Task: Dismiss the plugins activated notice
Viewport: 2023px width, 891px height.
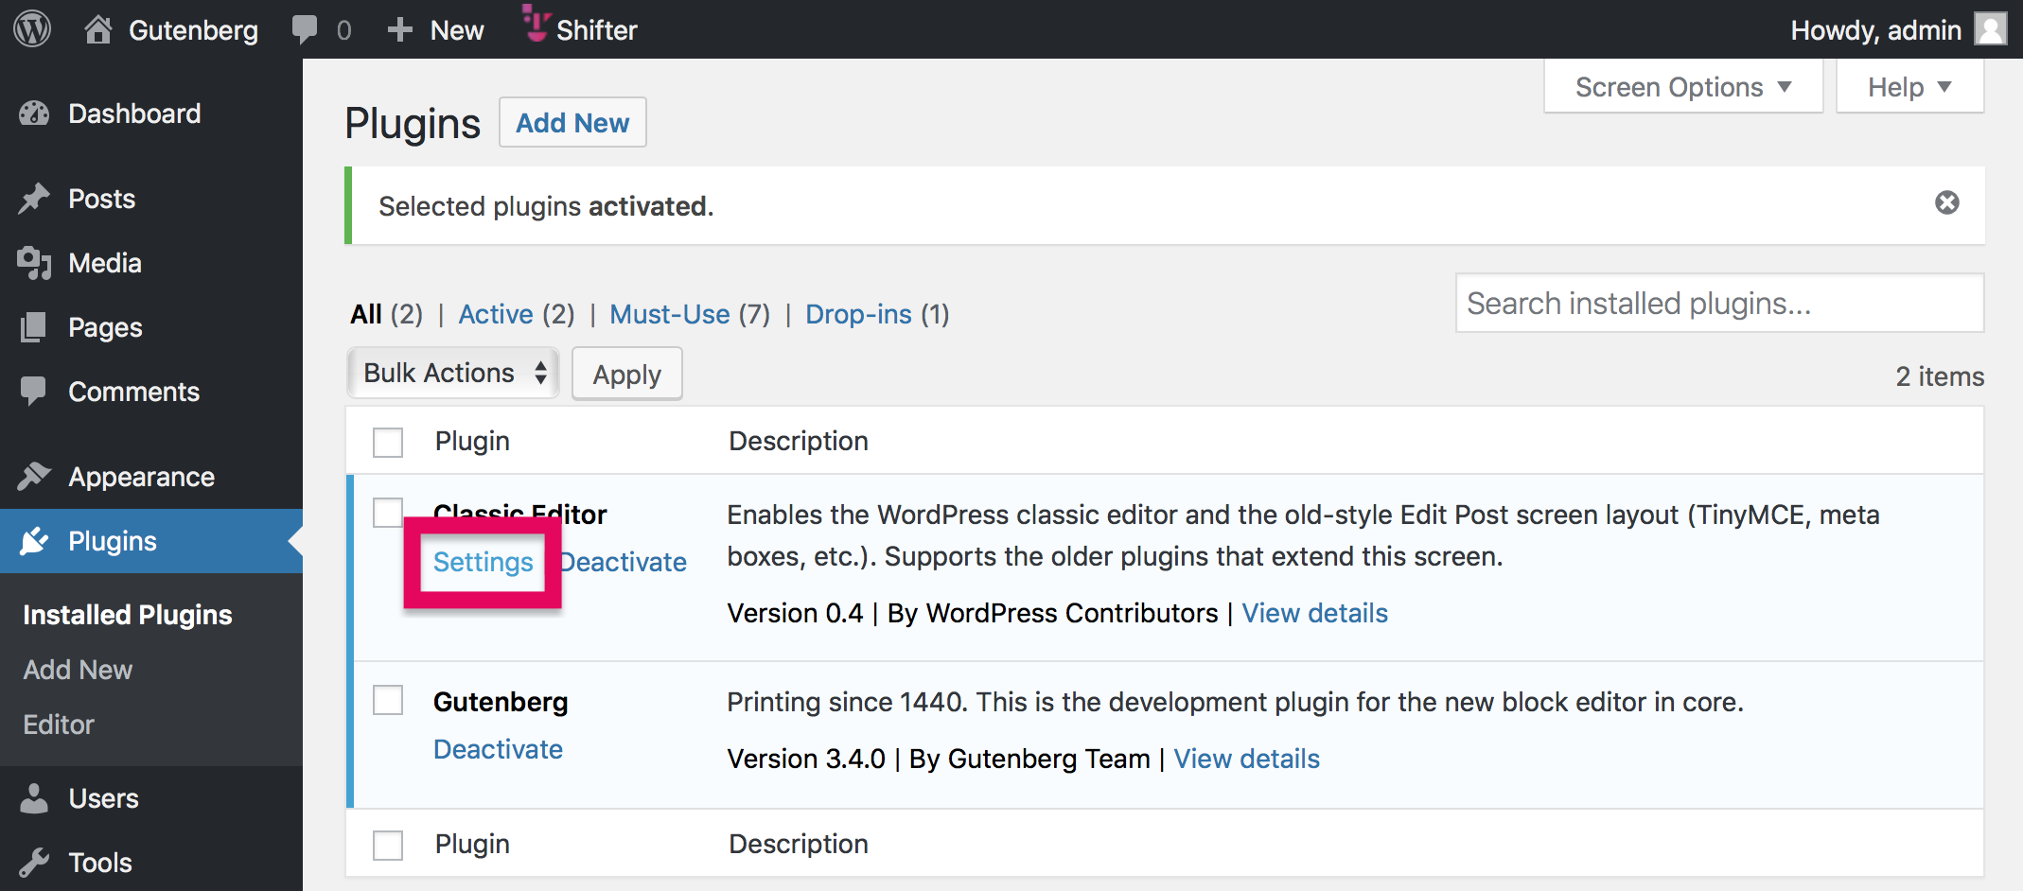Action: (1947, 202)
